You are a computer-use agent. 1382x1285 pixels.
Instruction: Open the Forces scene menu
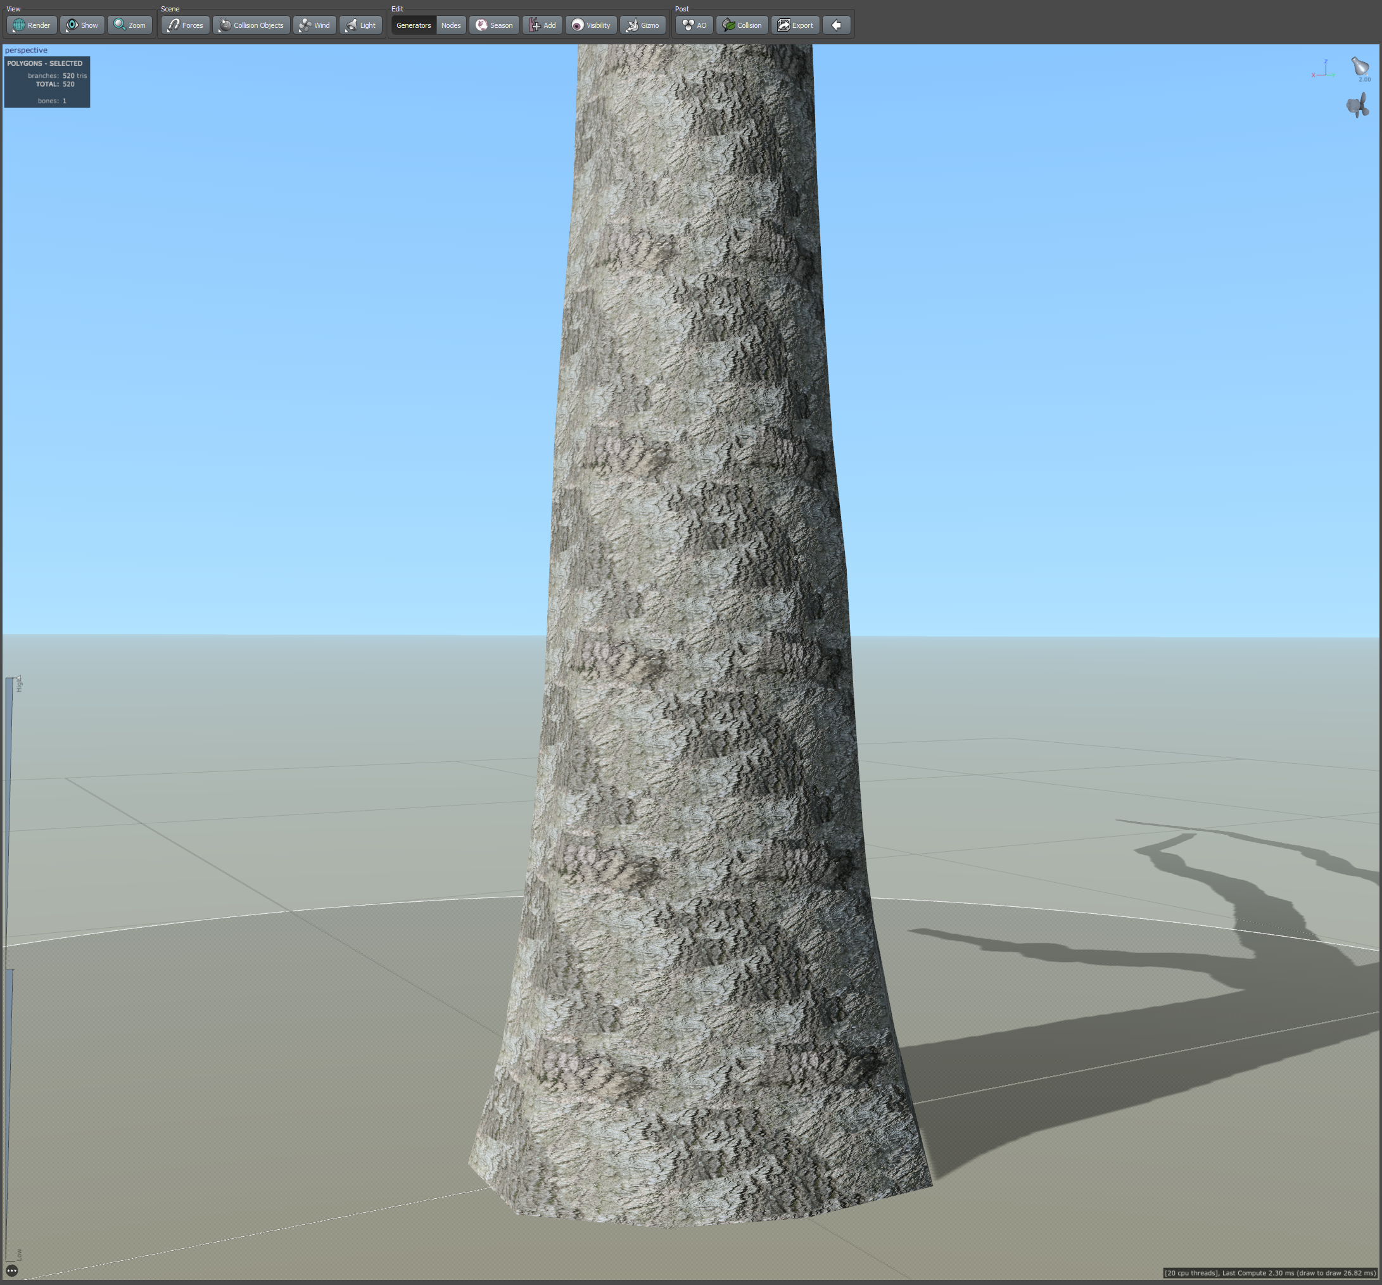(185, 25)
